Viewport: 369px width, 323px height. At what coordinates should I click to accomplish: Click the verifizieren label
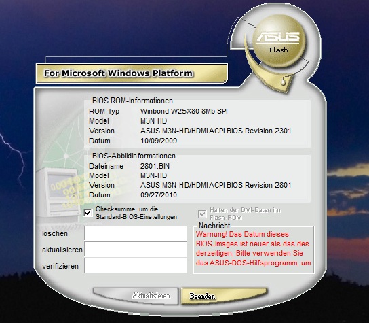(x=60, y=266)
